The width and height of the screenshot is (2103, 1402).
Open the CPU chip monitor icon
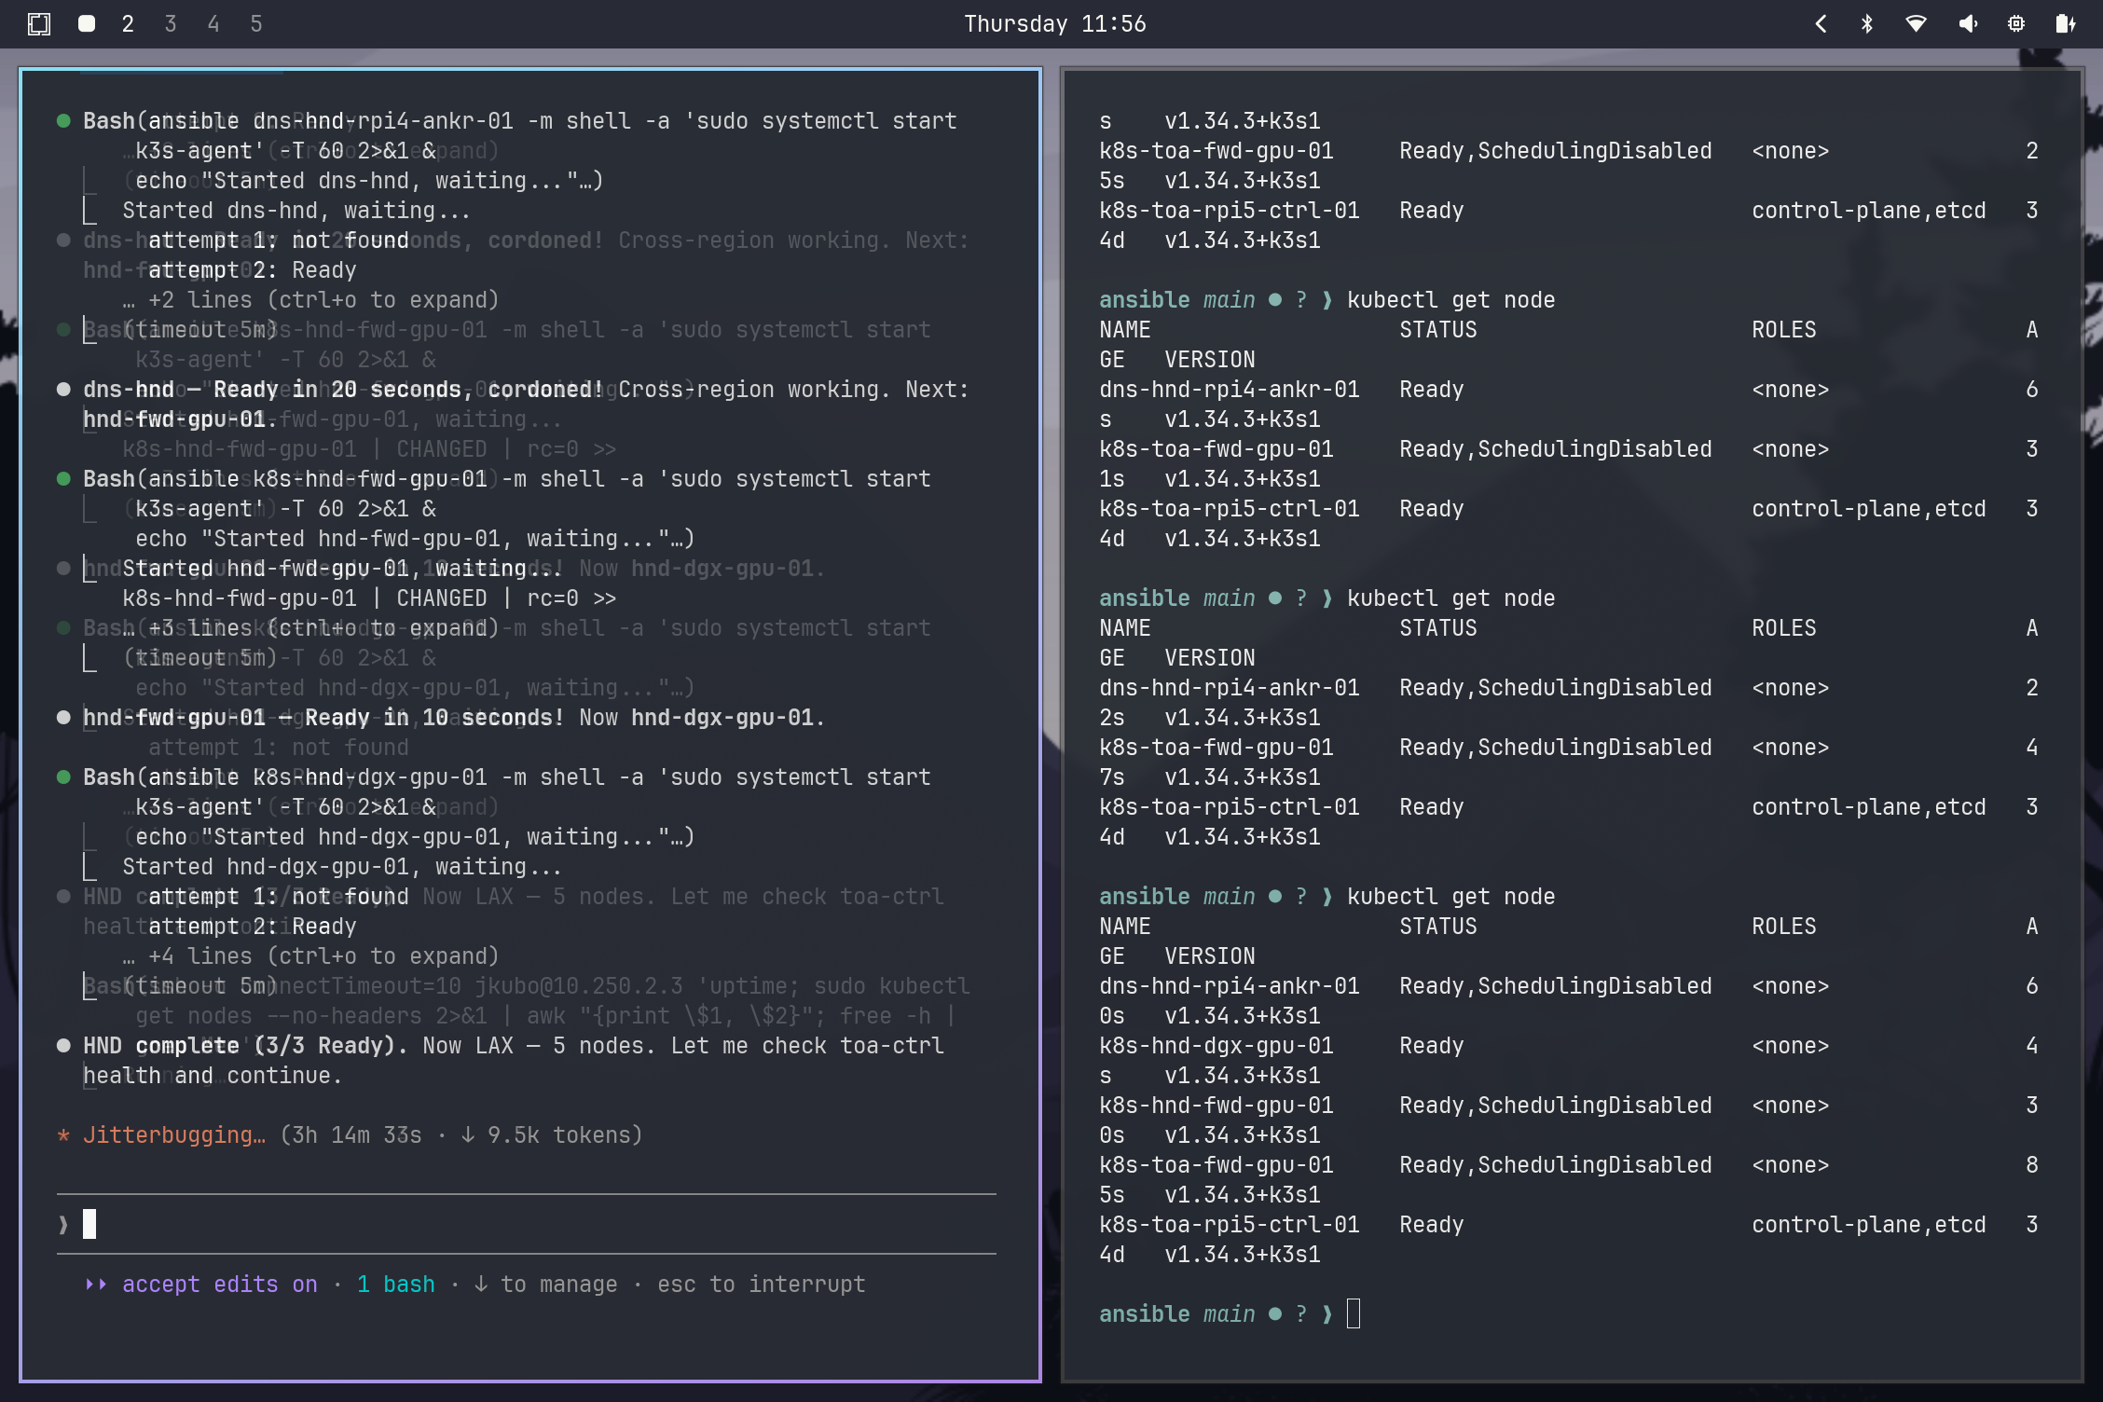coord(2016,24)
